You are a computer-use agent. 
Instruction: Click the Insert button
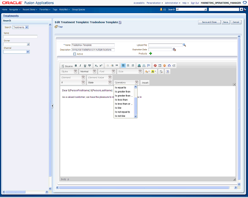(x=145, y=83)
